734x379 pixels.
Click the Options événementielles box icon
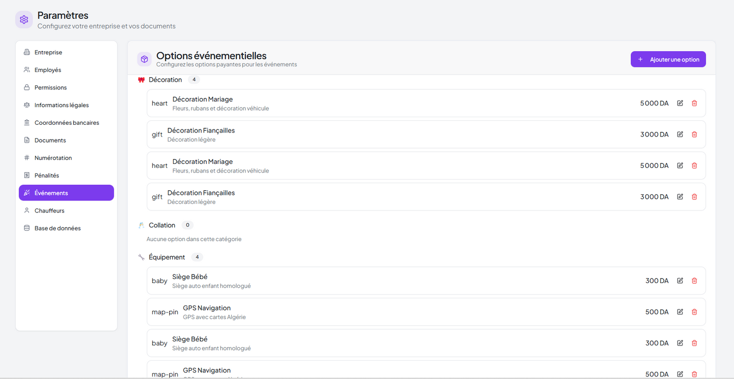144,59
